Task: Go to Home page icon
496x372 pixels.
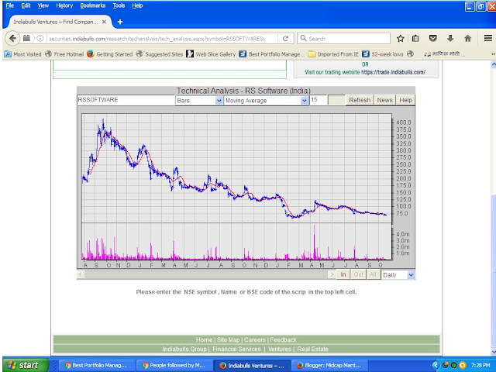Action: click(467, 39)
